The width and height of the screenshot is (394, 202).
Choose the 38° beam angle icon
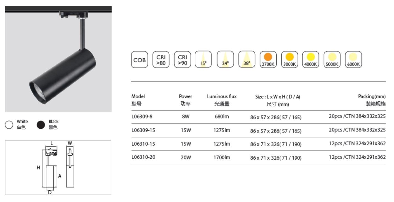point(247,60)
